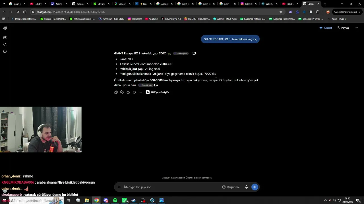Focus the 'İstediğin bir şeyi sor' input
364x204 pixels.
[x=171, y=187]
